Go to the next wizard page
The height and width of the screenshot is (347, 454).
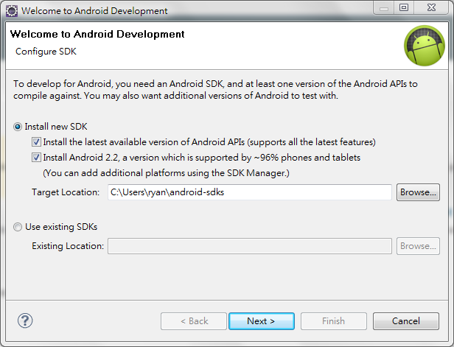click(262, 321)
